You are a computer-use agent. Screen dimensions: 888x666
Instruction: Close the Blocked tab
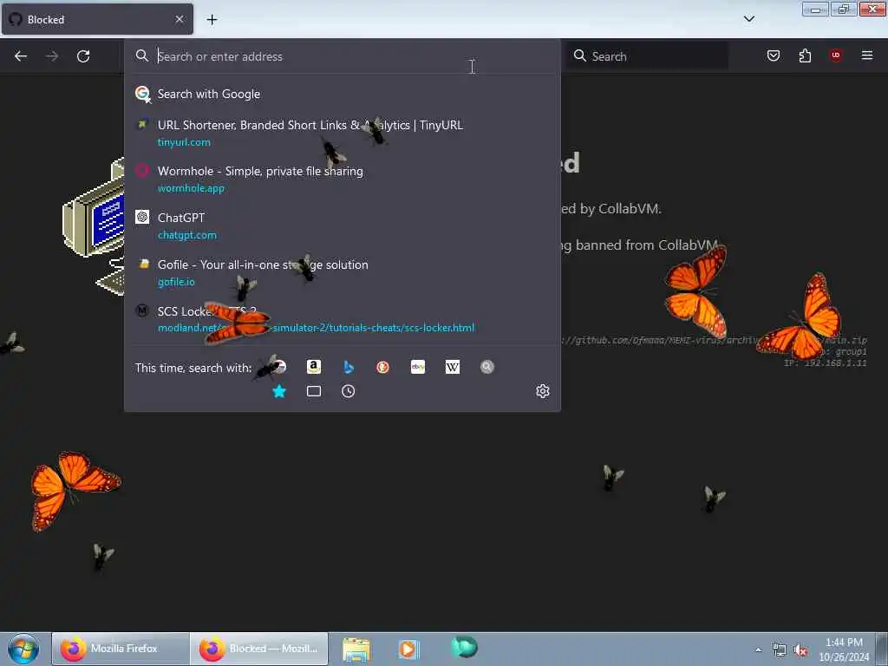coord(180,19)
